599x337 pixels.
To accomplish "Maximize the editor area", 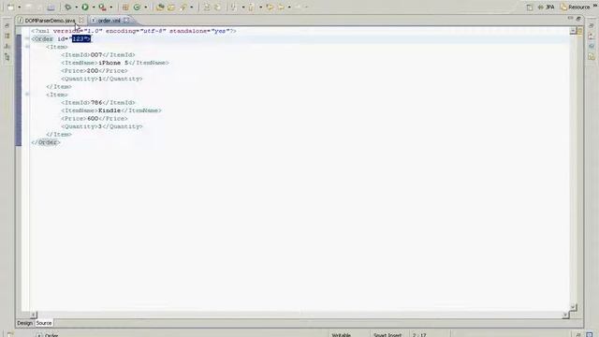I will coord(578,19).
